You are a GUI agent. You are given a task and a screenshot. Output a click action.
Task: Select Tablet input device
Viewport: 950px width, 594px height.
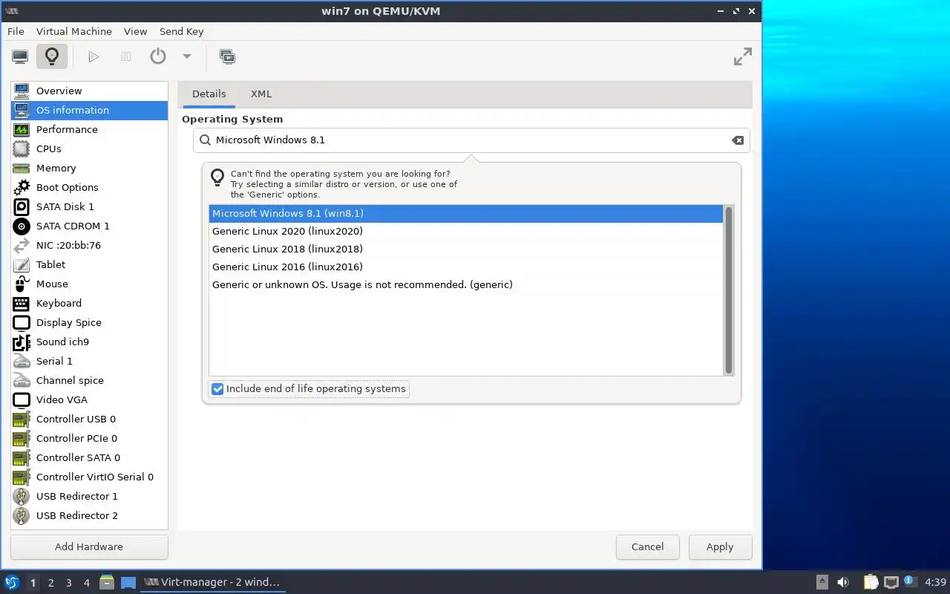coord(89,264)
